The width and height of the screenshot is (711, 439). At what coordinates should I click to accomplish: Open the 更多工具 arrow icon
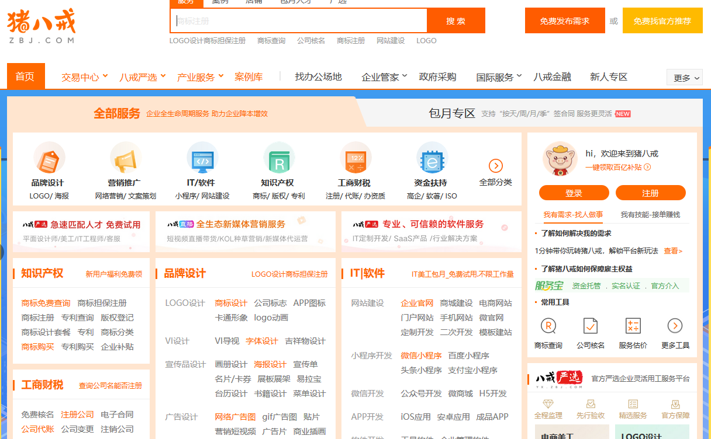pos(675,326)
